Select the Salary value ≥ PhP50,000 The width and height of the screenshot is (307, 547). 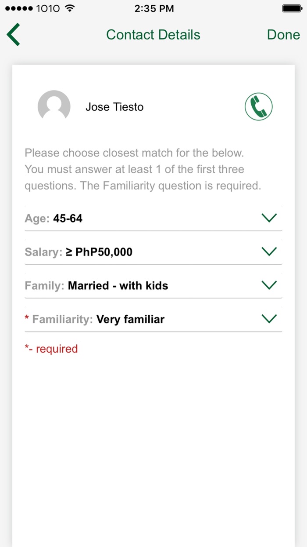click(x=99, y=252)
